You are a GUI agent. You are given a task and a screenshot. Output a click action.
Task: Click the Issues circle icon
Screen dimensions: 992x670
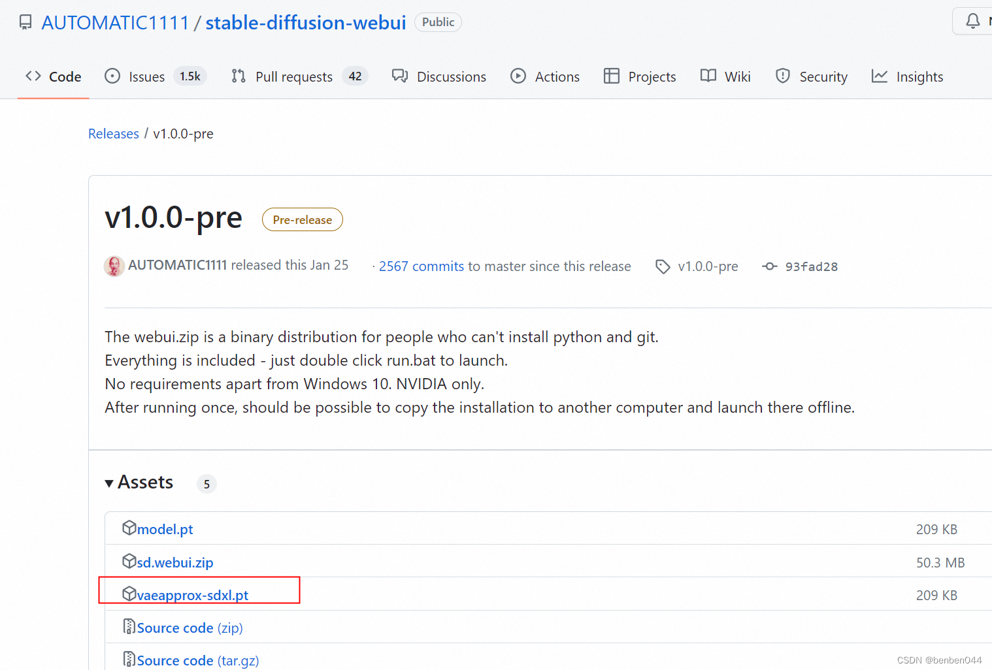112,76
